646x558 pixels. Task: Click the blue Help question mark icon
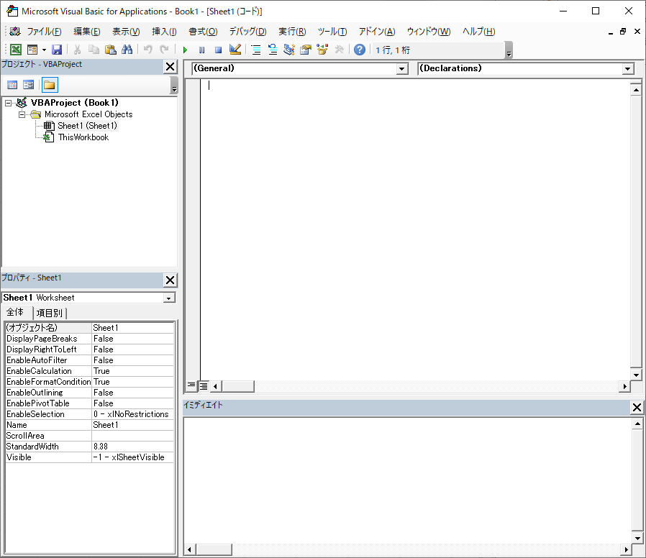(x=359, y=50)
